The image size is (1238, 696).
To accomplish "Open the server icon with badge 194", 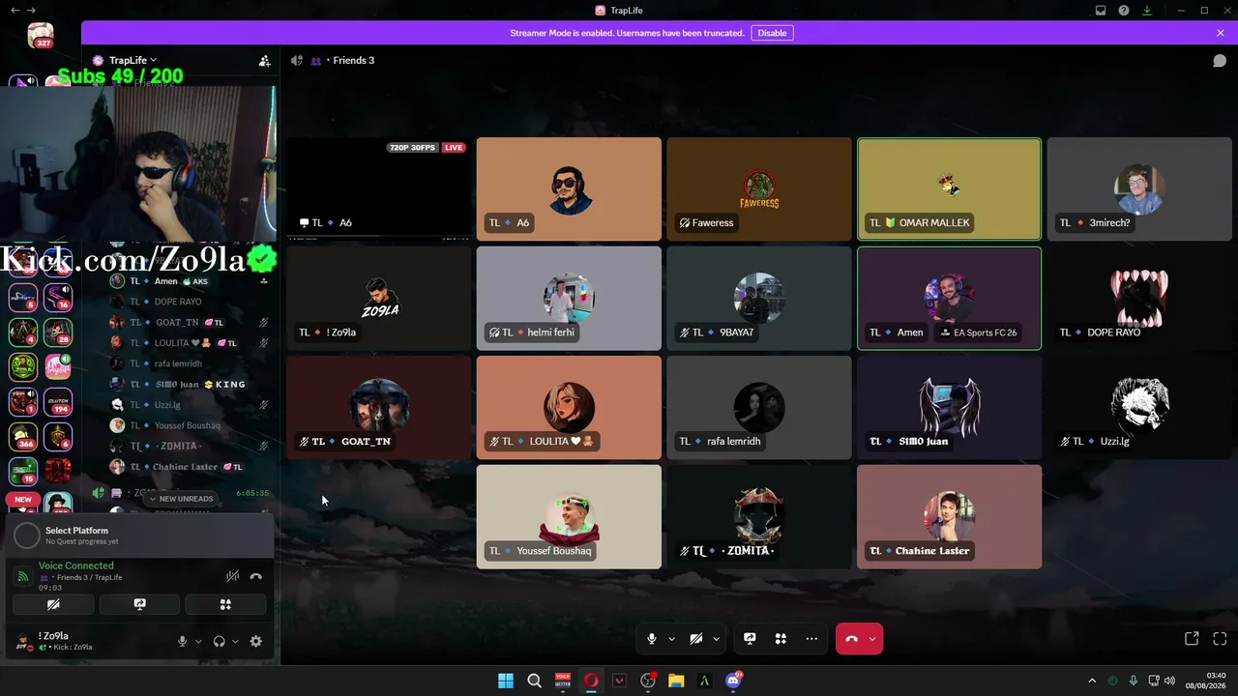I will coord(58,404).
